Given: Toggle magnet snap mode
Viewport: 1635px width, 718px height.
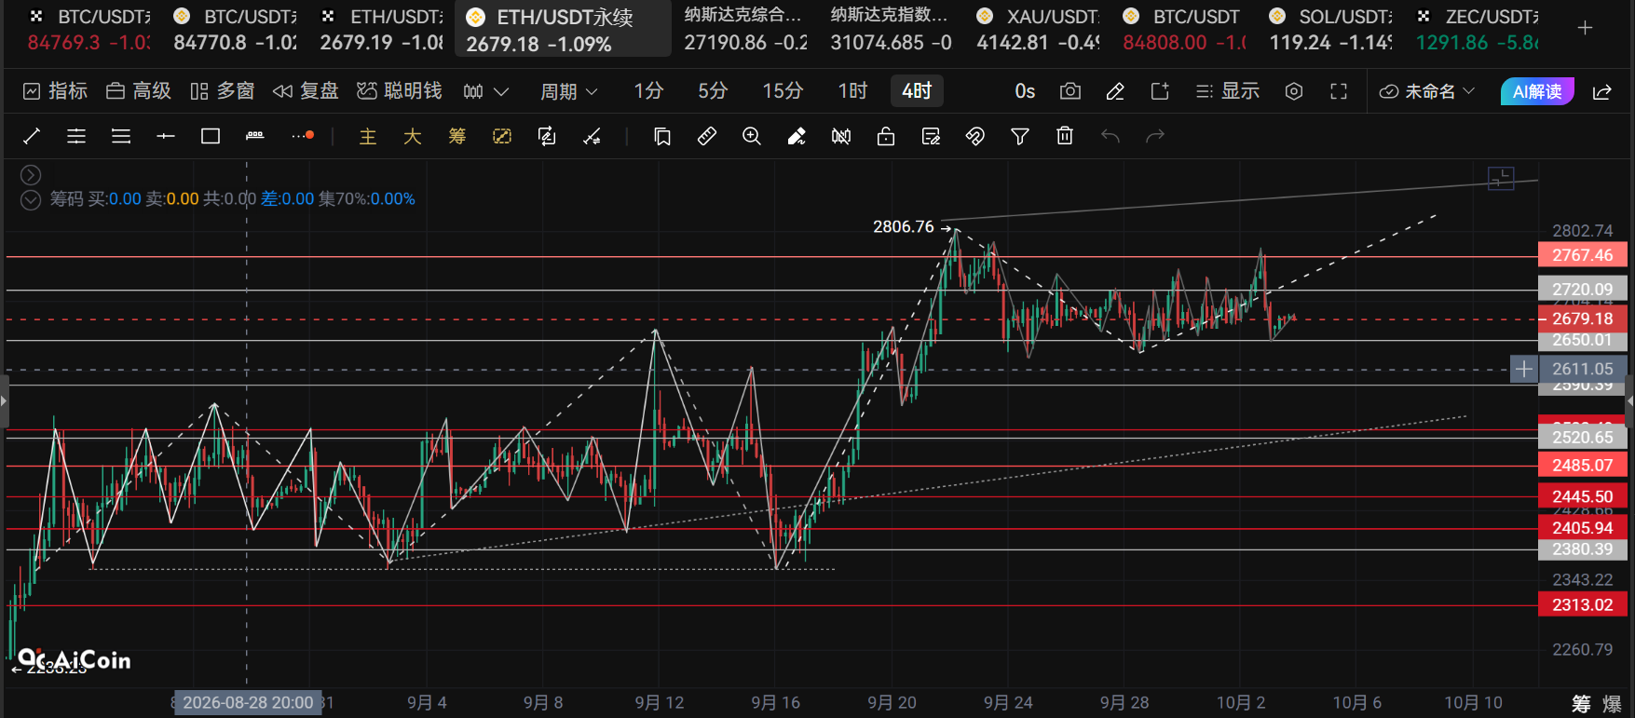Looking at the screenshot, I should (975, 137).
